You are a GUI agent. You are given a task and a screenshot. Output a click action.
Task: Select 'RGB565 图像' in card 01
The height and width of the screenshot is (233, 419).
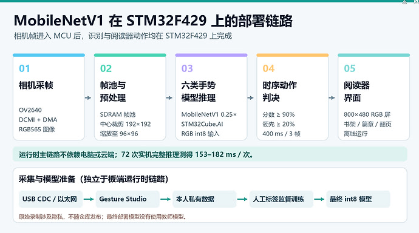pos(37,130)
